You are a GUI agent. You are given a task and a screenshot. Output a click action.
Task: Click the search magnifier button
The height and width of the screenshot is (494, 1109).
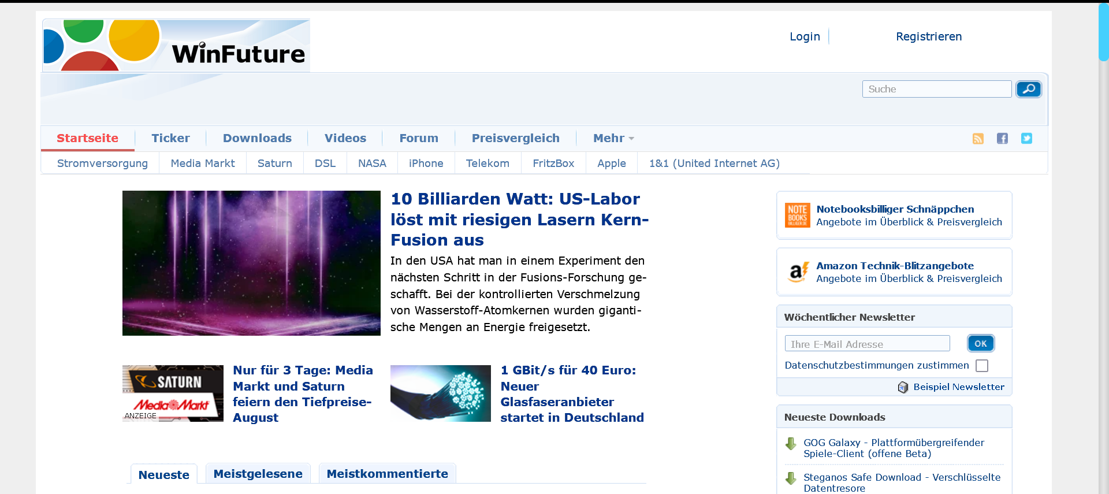[1029, 89]
